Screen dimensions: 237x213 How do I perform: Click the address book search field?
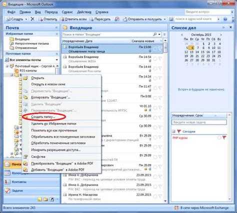tap(195, 19)
